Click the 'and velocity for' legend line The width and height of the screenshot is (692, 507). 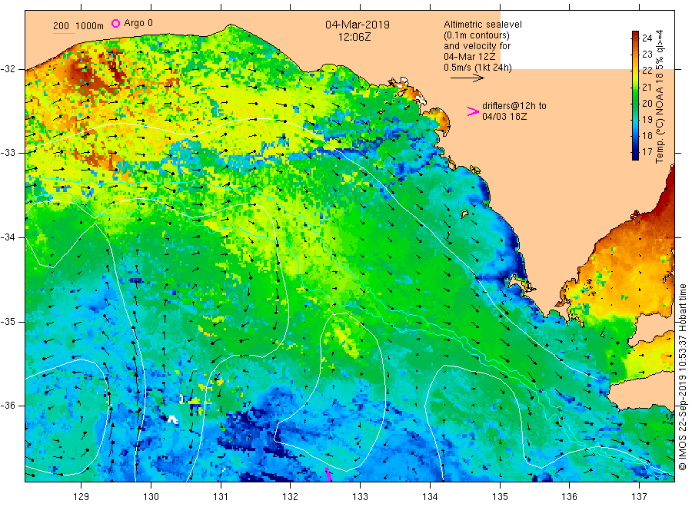[x=477, y=46]
